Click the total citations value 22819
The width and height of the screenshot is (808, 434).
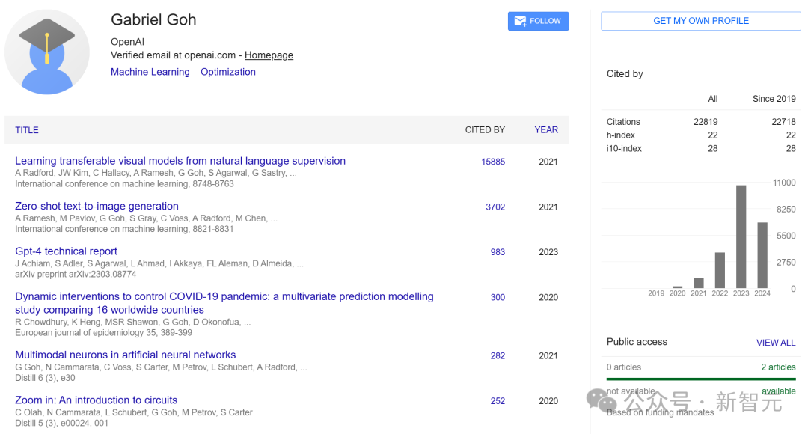pos(706,122)
